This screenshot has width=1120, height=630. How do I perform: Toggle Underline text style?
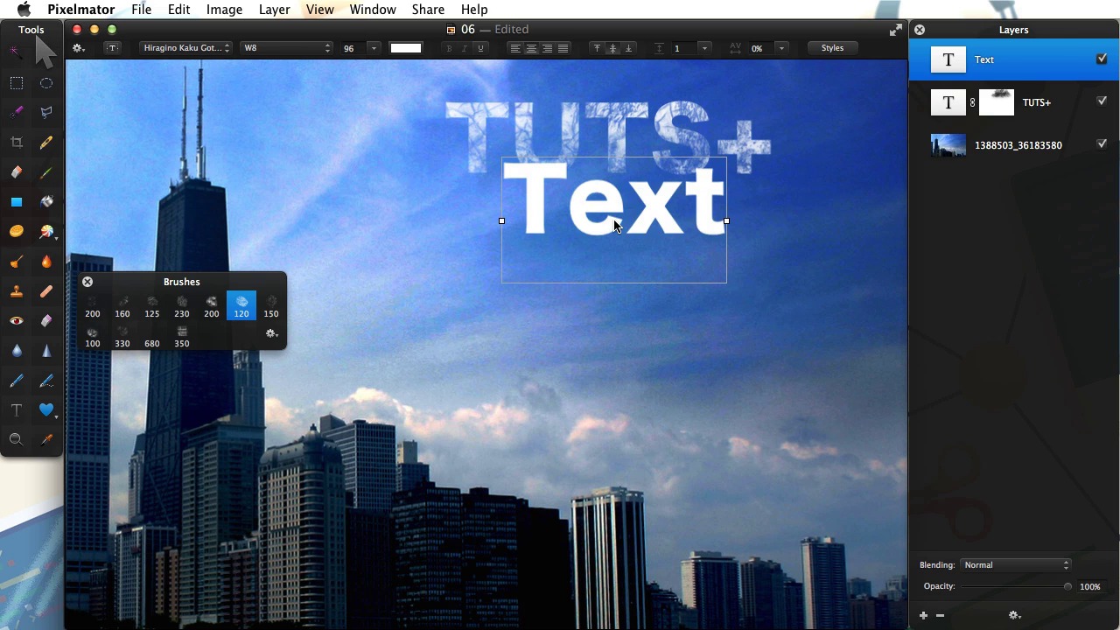click(x=480, y=48)
